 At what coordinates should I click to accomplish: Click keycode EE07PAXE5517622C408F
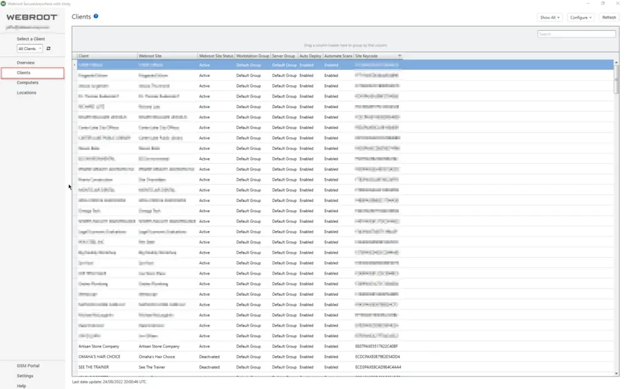(376, 346)
